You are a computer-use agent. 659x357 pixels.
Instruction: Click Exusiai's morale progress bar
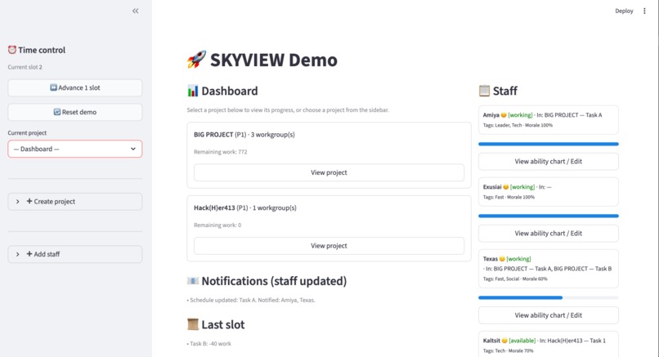pos(548,216)
